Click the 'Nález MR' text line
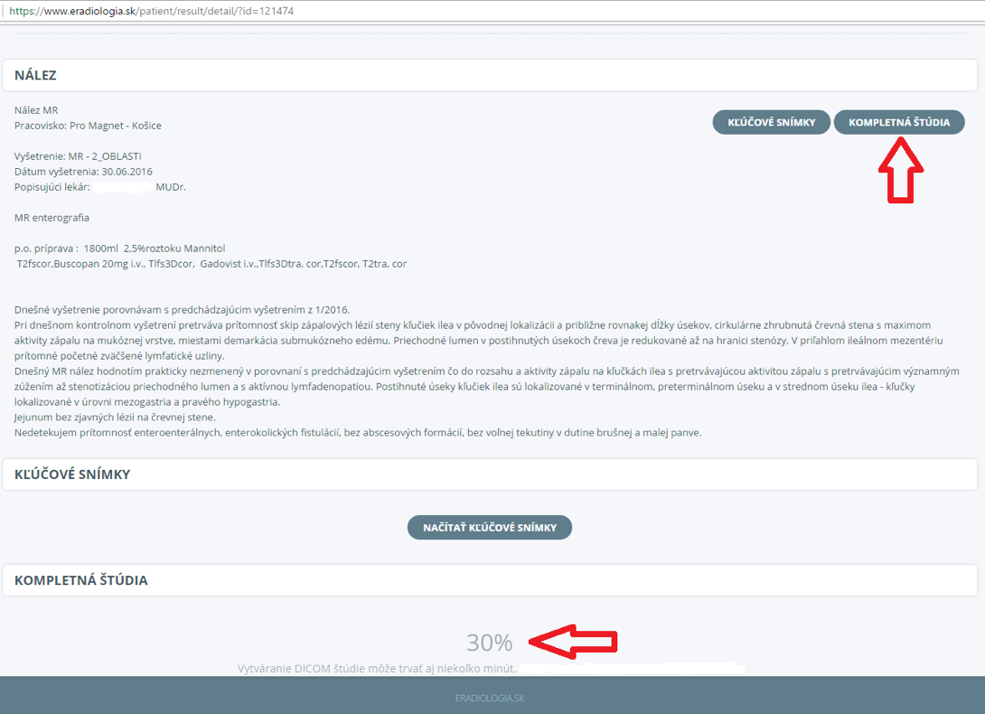 click(x=36, y=110)
